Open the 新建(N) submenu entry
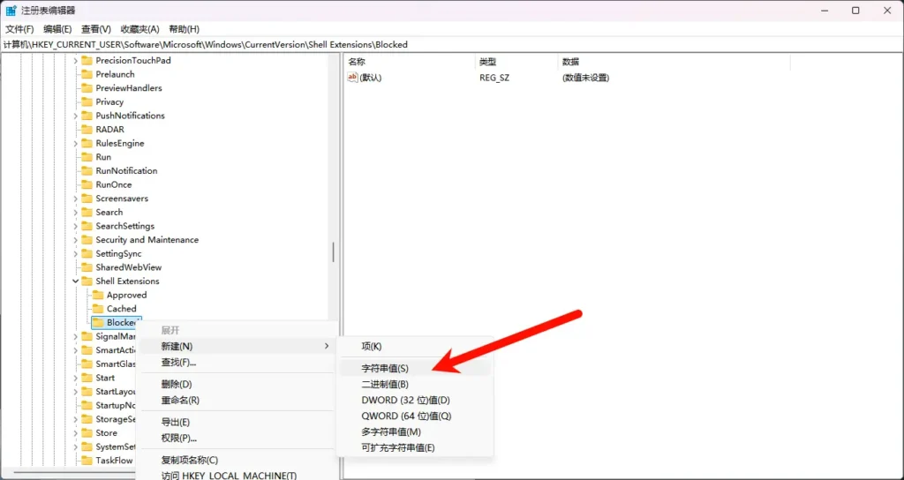Image resolution: width=904 pixels, height=480 pixels. coord(237,346)
